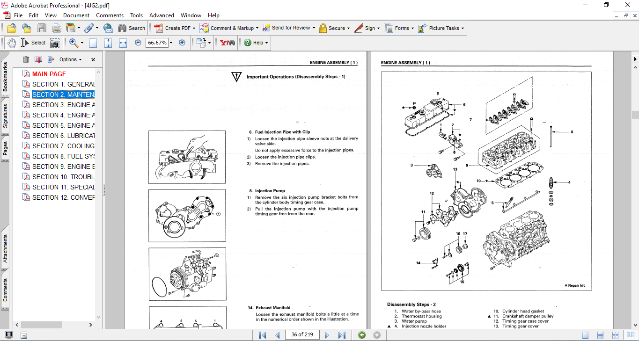The height and width of the screenshot is (341, 639).
Task: Open the Advanced menu
Action: pyautogui.click(x=162, y=15)
